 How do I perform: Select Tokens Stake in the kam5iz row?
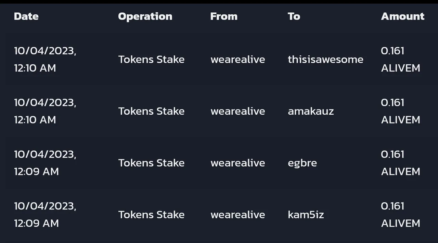point(151,215)
